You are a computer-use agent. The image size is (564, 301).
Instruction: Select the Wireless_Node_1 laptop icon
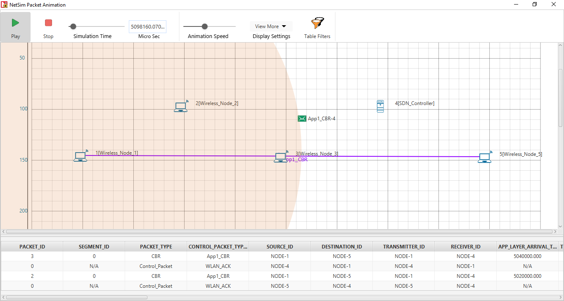[x=81, y=156]
